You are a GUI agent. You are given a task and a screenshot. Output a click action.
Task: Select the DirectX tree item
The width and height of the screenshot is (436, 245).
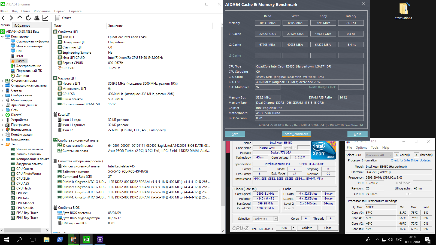(16, 115)
